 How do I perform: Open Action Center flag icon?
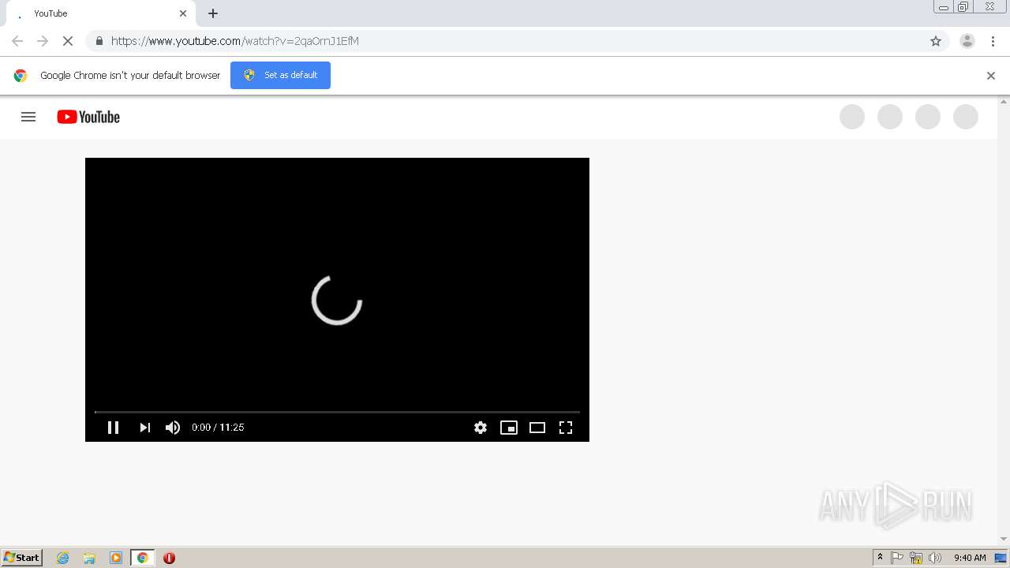tap(897, 558)
